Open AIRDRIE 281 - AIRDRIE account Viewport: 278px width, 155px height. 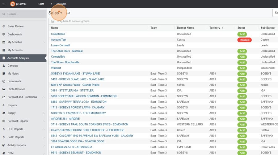[x=65, y=119]
